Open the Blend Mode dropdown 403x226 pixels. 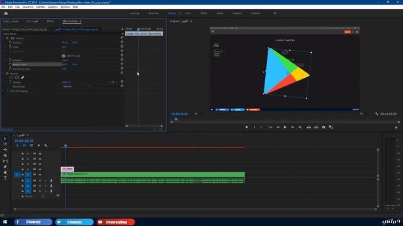click(77, 87)
